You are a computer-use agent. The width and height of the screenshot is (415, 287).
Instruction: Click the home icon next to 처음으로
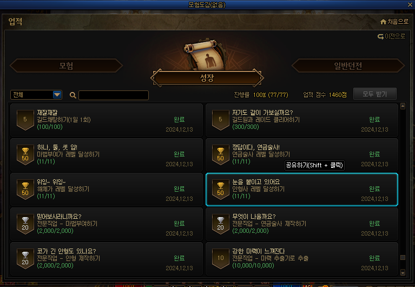(383, 22)
